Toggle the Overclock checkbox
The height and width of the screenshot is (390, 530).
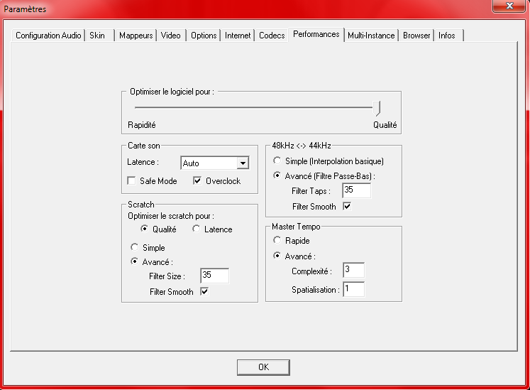(198, 181)
